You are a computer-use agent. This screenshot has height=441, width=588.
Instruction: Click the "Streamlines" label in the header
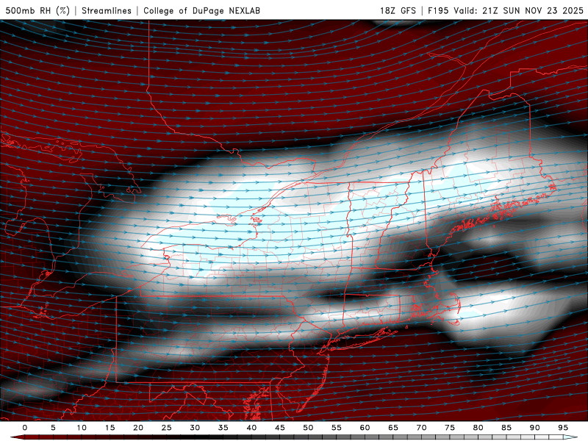[x=107, y=10]
